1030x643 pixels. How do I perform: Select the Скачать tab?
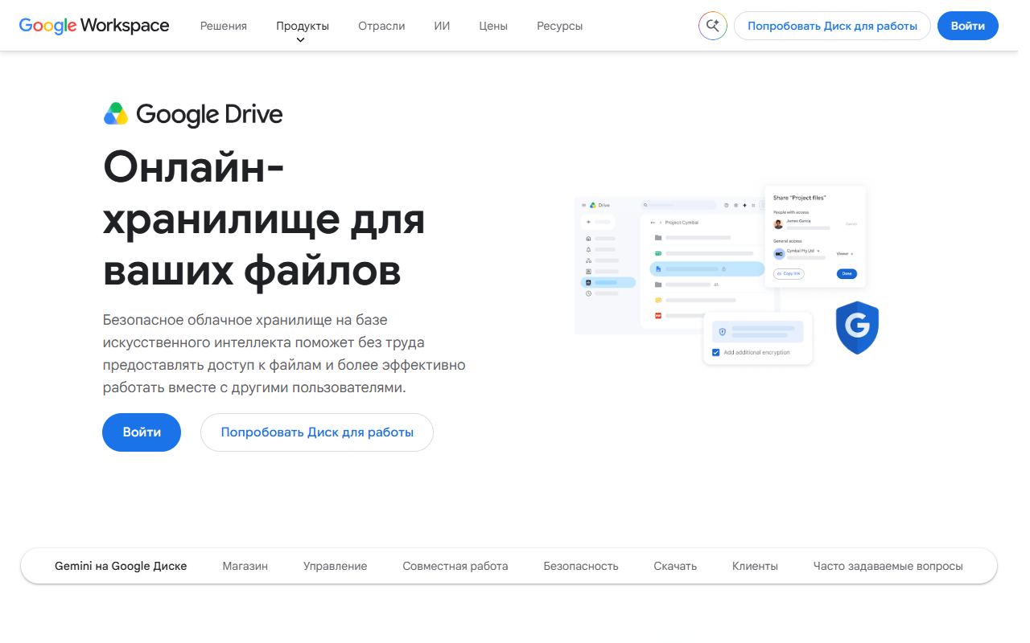click(675, 566)
